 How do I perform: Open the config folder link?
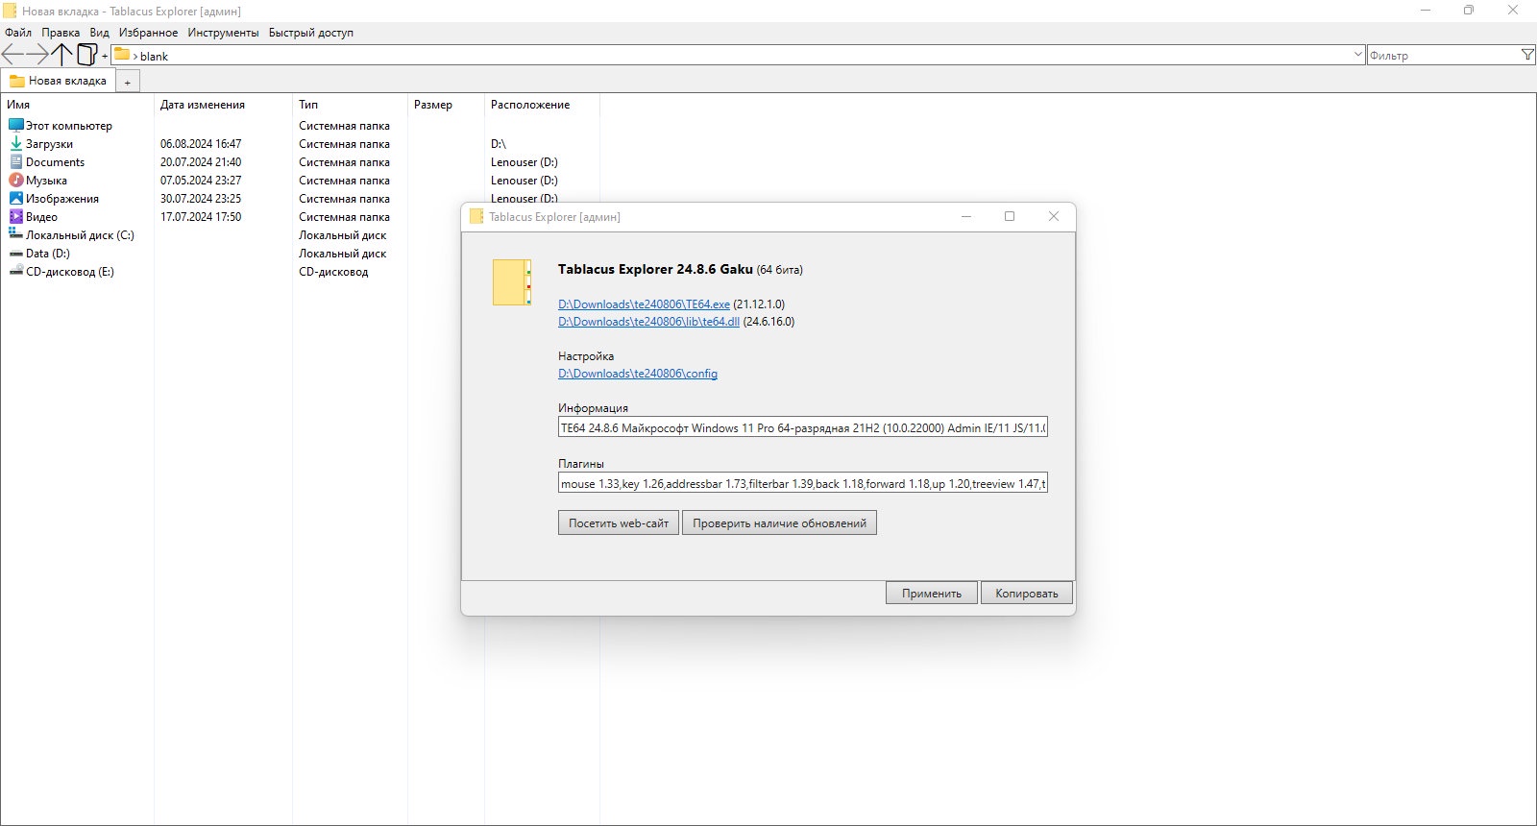(x=638, y=374)
